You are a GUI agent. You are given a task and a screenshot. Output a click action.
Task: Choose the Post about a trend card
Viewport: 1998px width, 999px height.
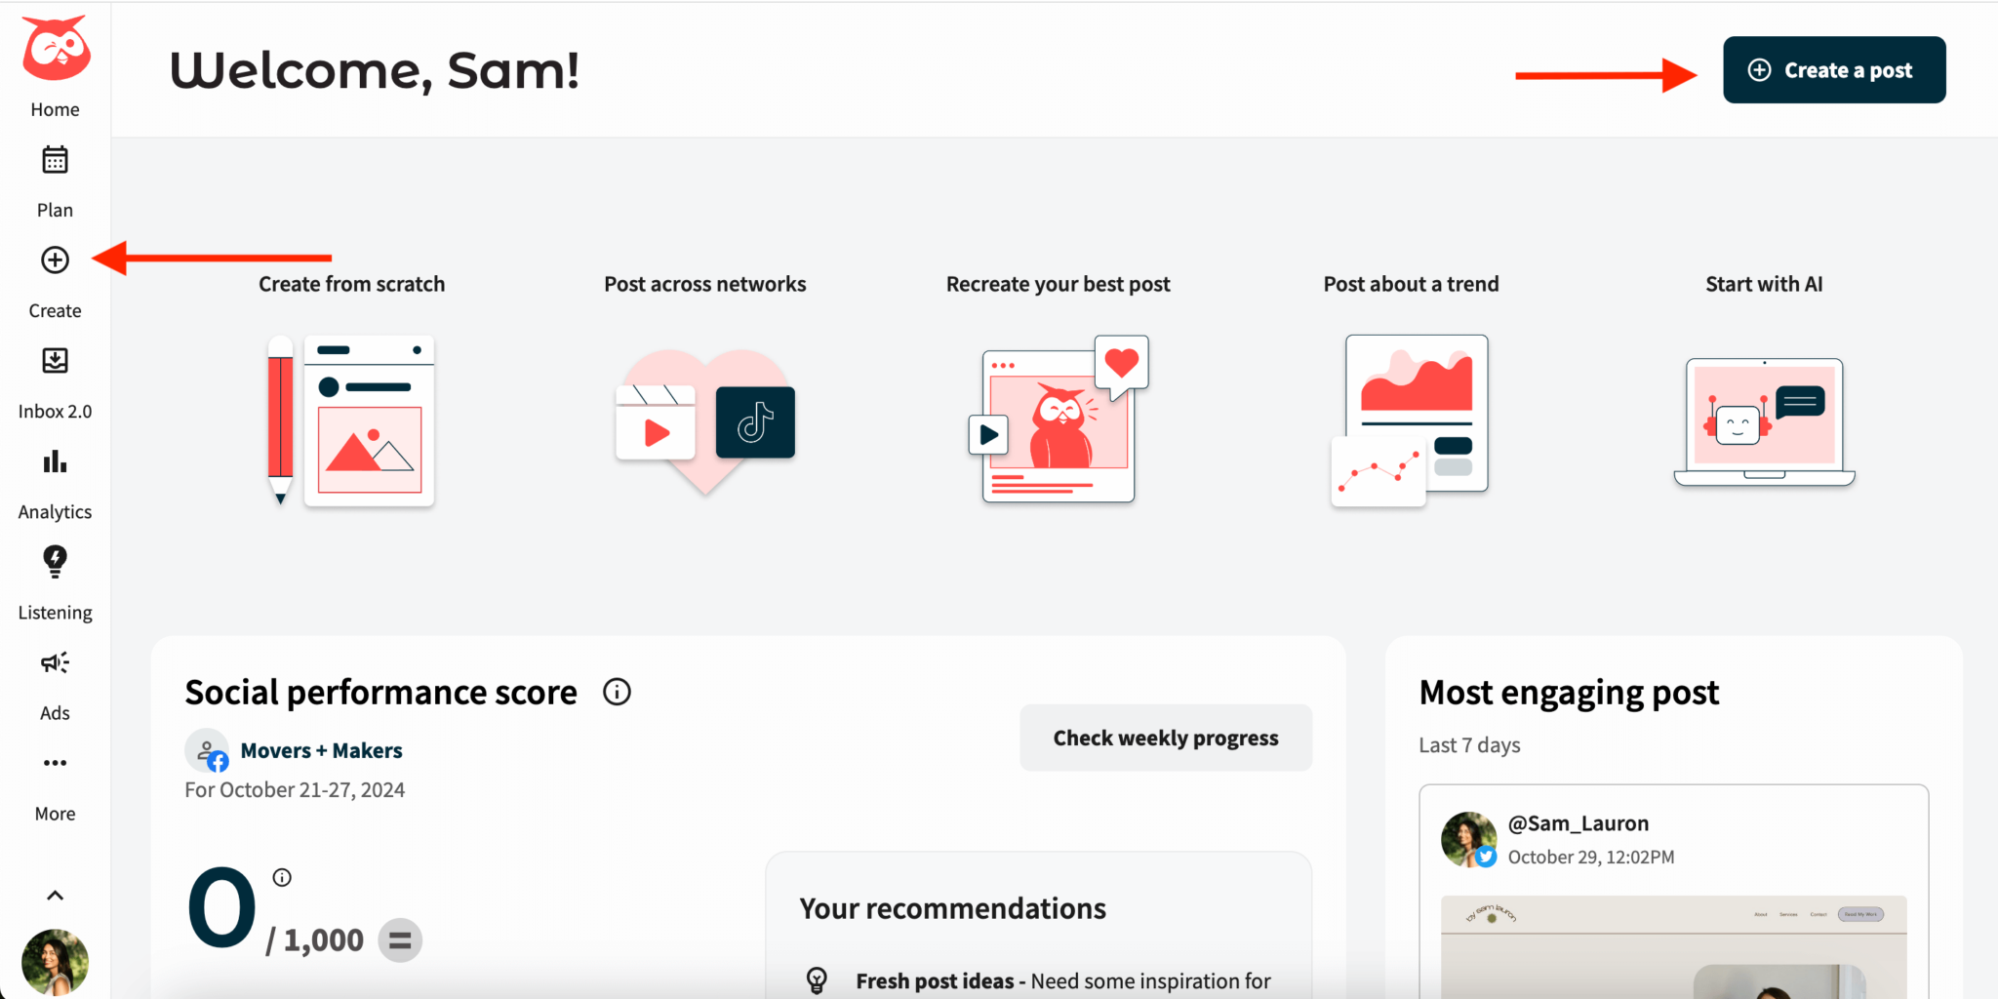point(1411,420)
